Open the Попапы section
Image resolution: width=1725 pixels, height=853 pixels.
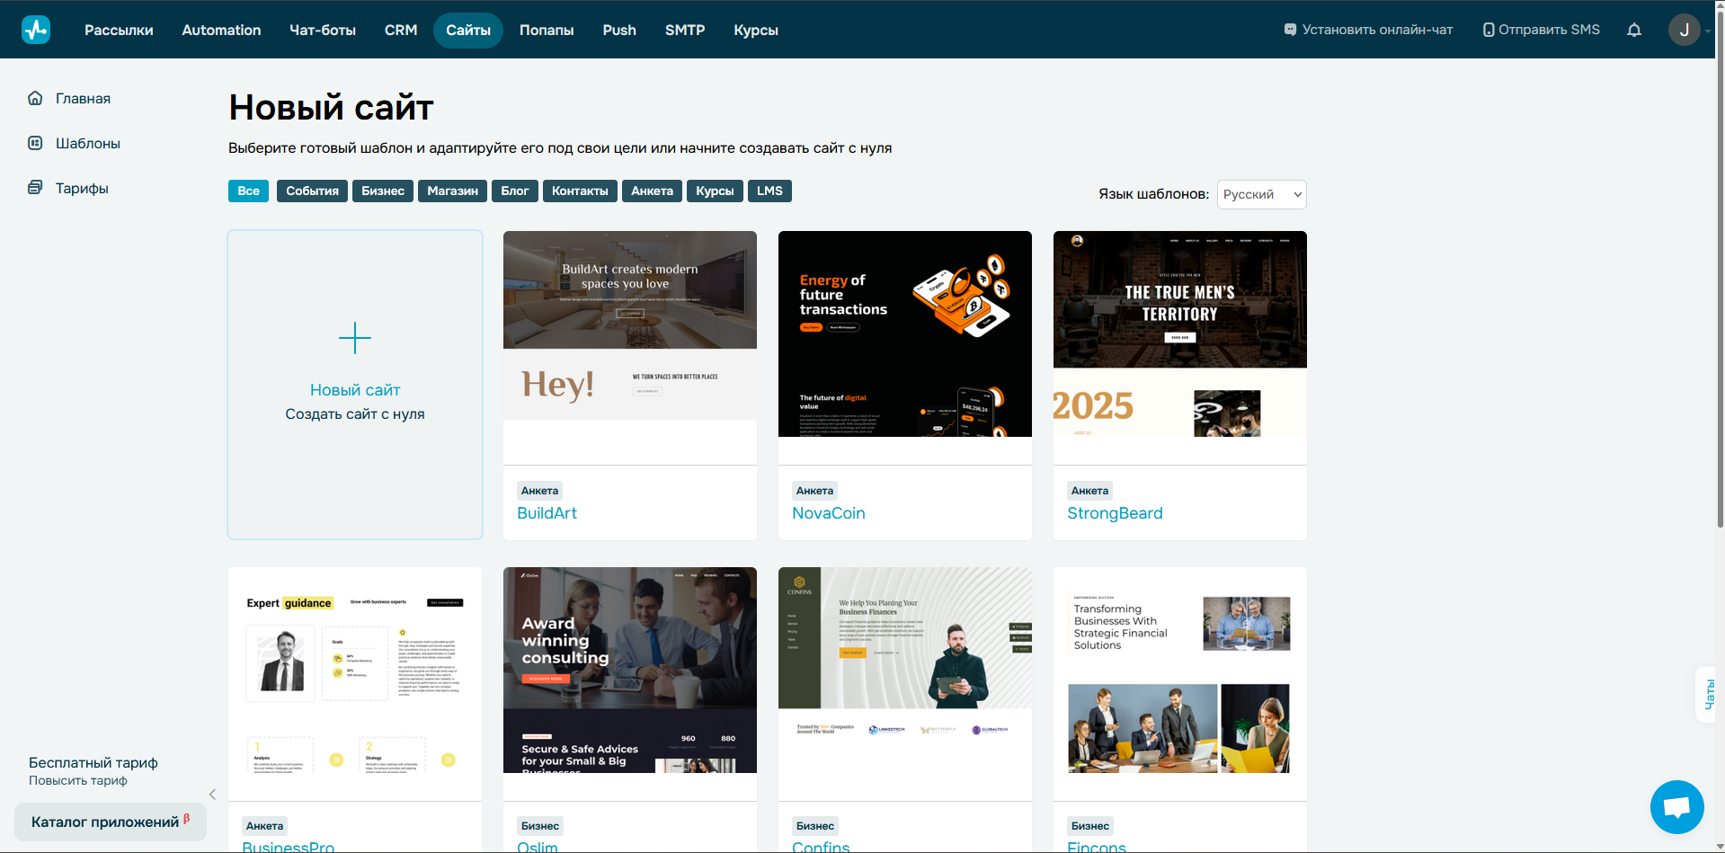pos(546,30)
